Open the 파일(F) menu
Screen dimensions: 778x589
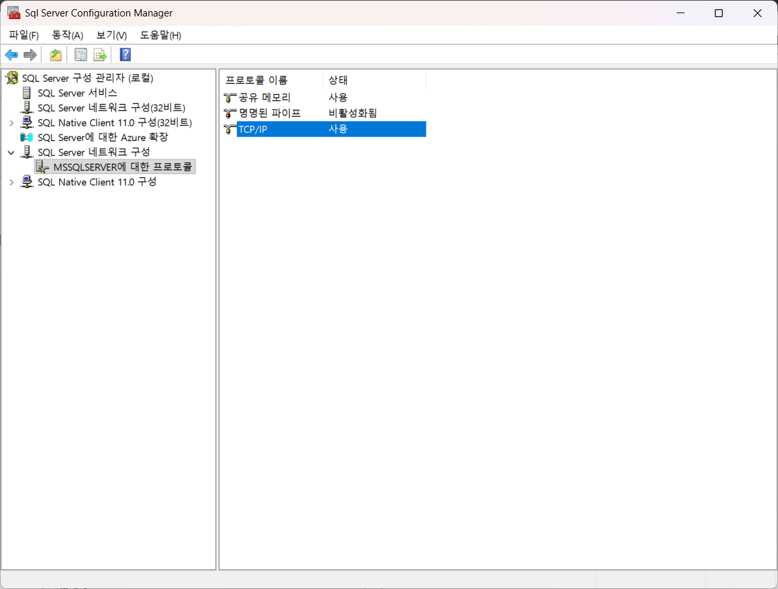pyautogui.click(x=24, y=36)
